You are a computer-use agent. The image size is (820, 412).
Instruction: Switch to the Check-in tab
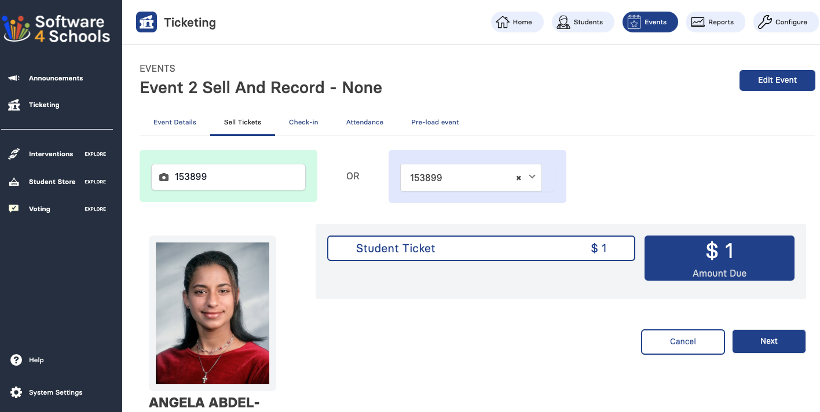[x=303, y=122]
